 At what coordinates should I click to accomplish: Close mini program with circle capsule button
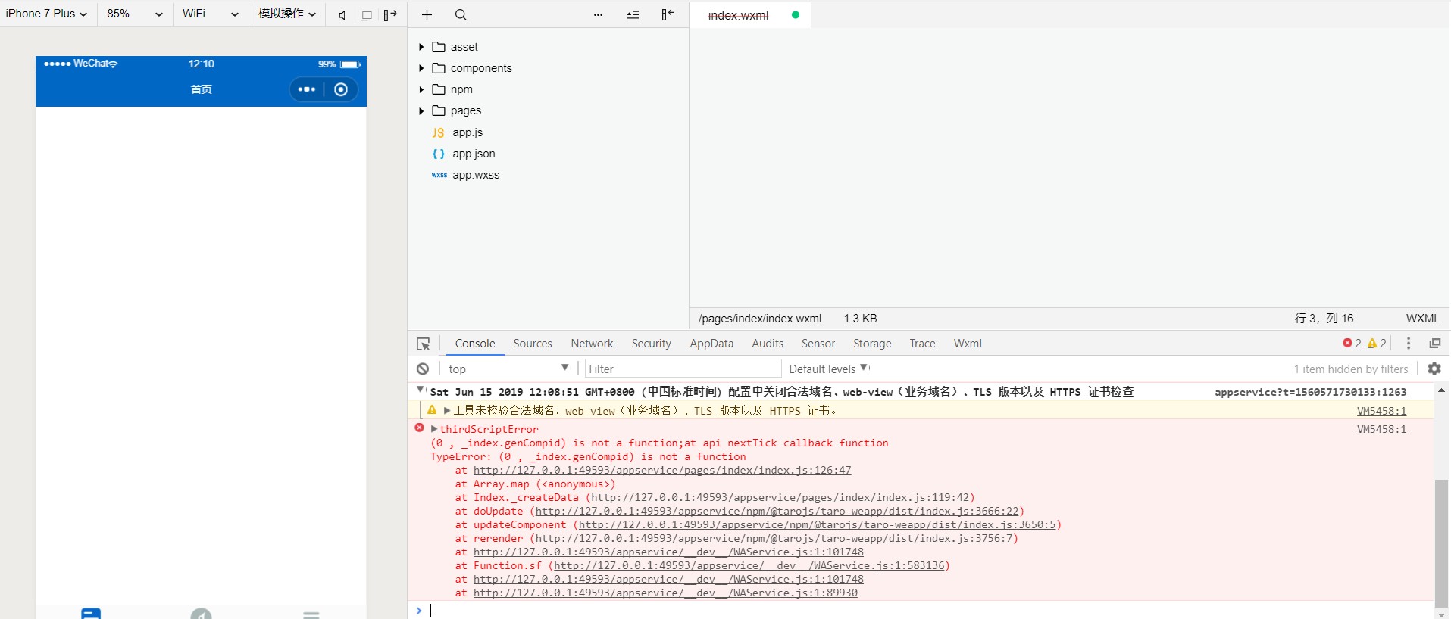click(x=341, y=89)
